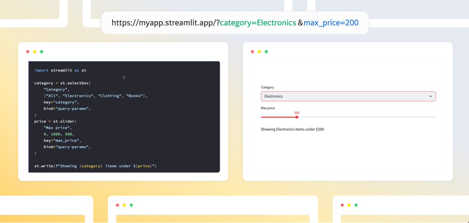Viewport: 469px width, 223px height.
Task: Click the red dot on app preview window
Action: pyautogui.click(x=252, y=52)
